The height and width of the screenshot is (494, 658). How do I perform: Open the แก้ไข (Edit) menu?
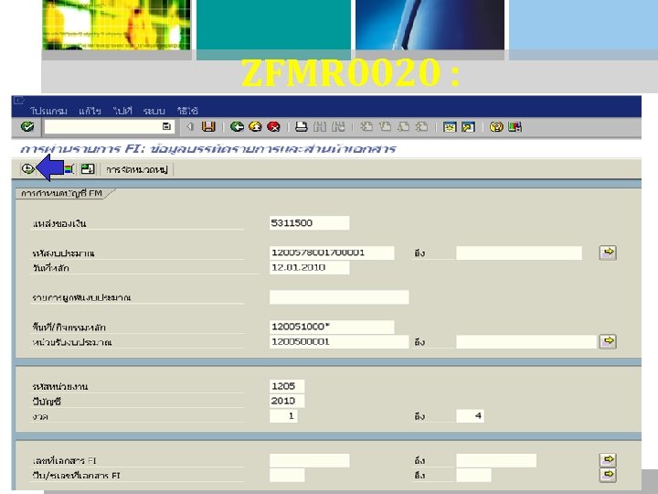[90, 111]
